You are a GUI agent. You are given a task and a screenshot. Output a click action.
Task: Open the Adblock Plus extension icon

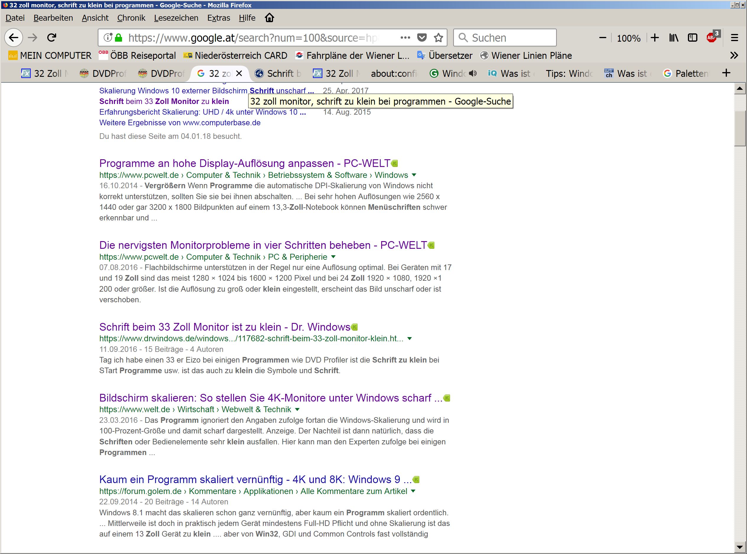pos(712,38)
